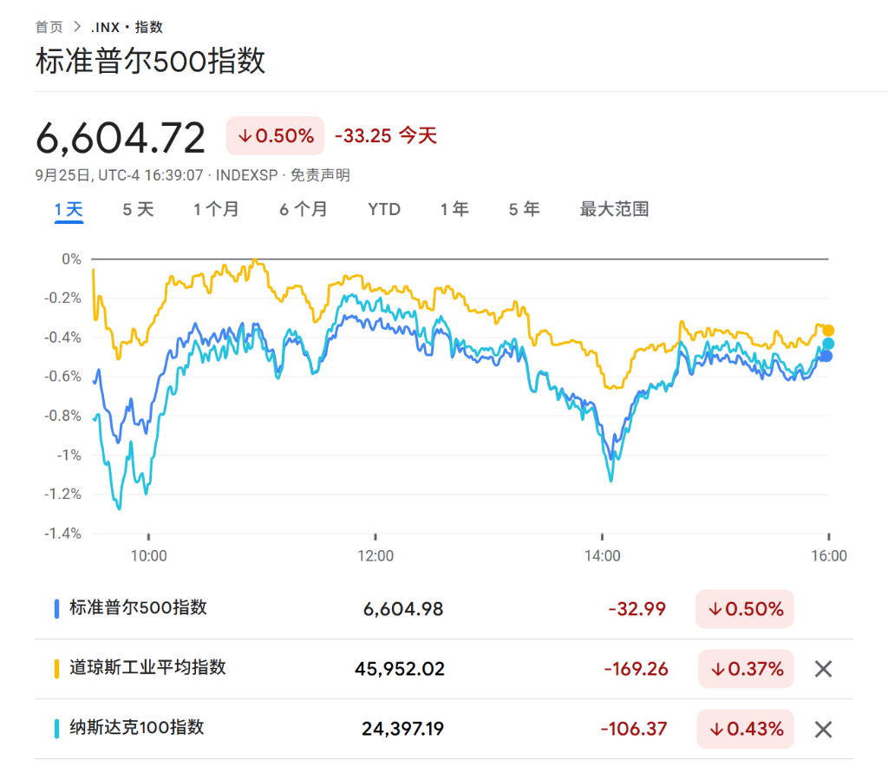Click the 12:00 time axis label

click(x=375, y=555)
